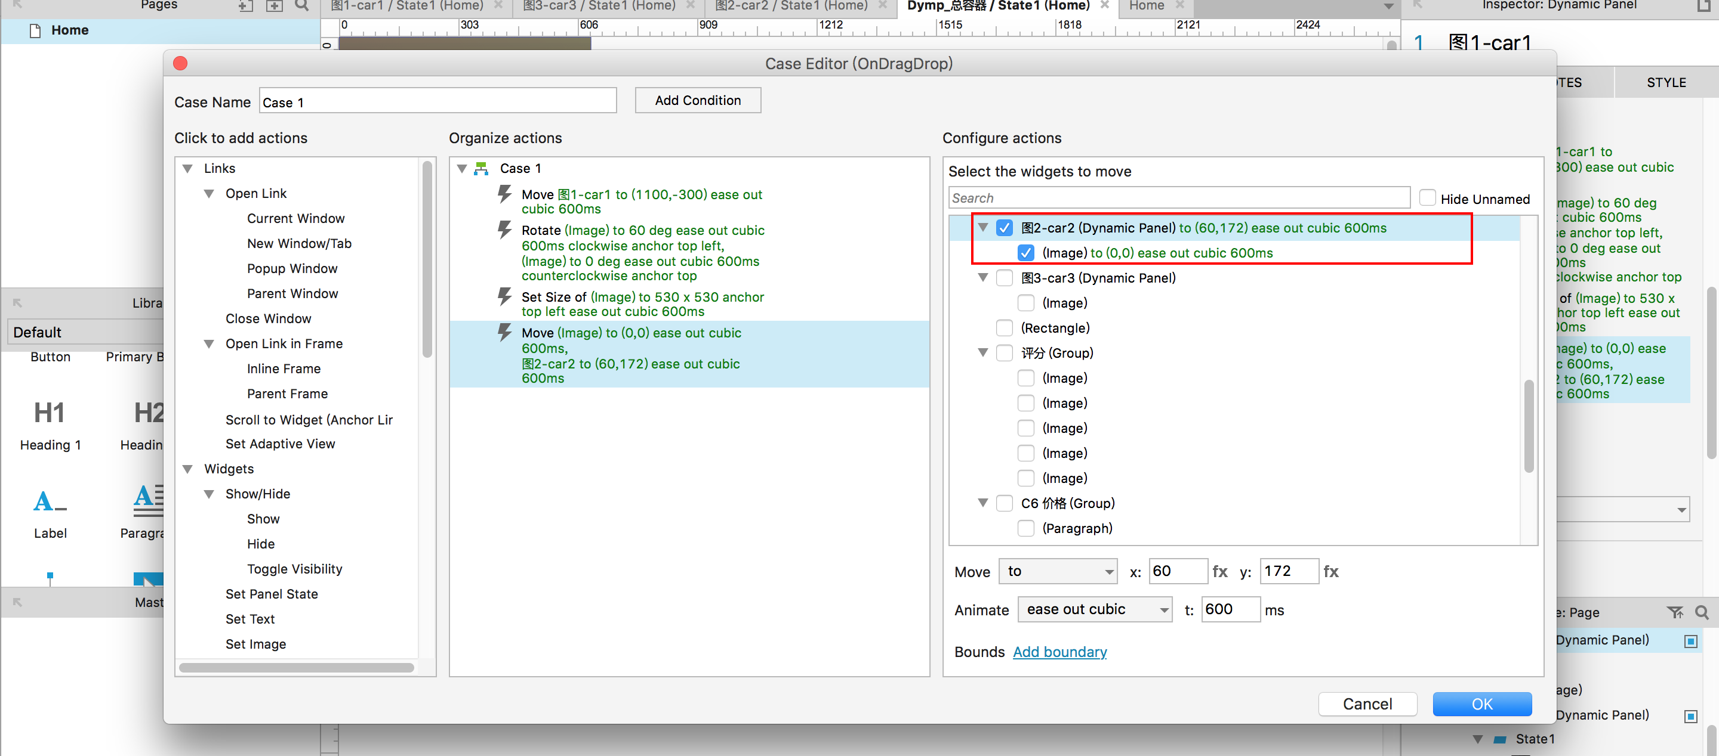Click the Case 1 tree icon
The width and height of the screenshot is (1719, 756).
tap(481, 169)
